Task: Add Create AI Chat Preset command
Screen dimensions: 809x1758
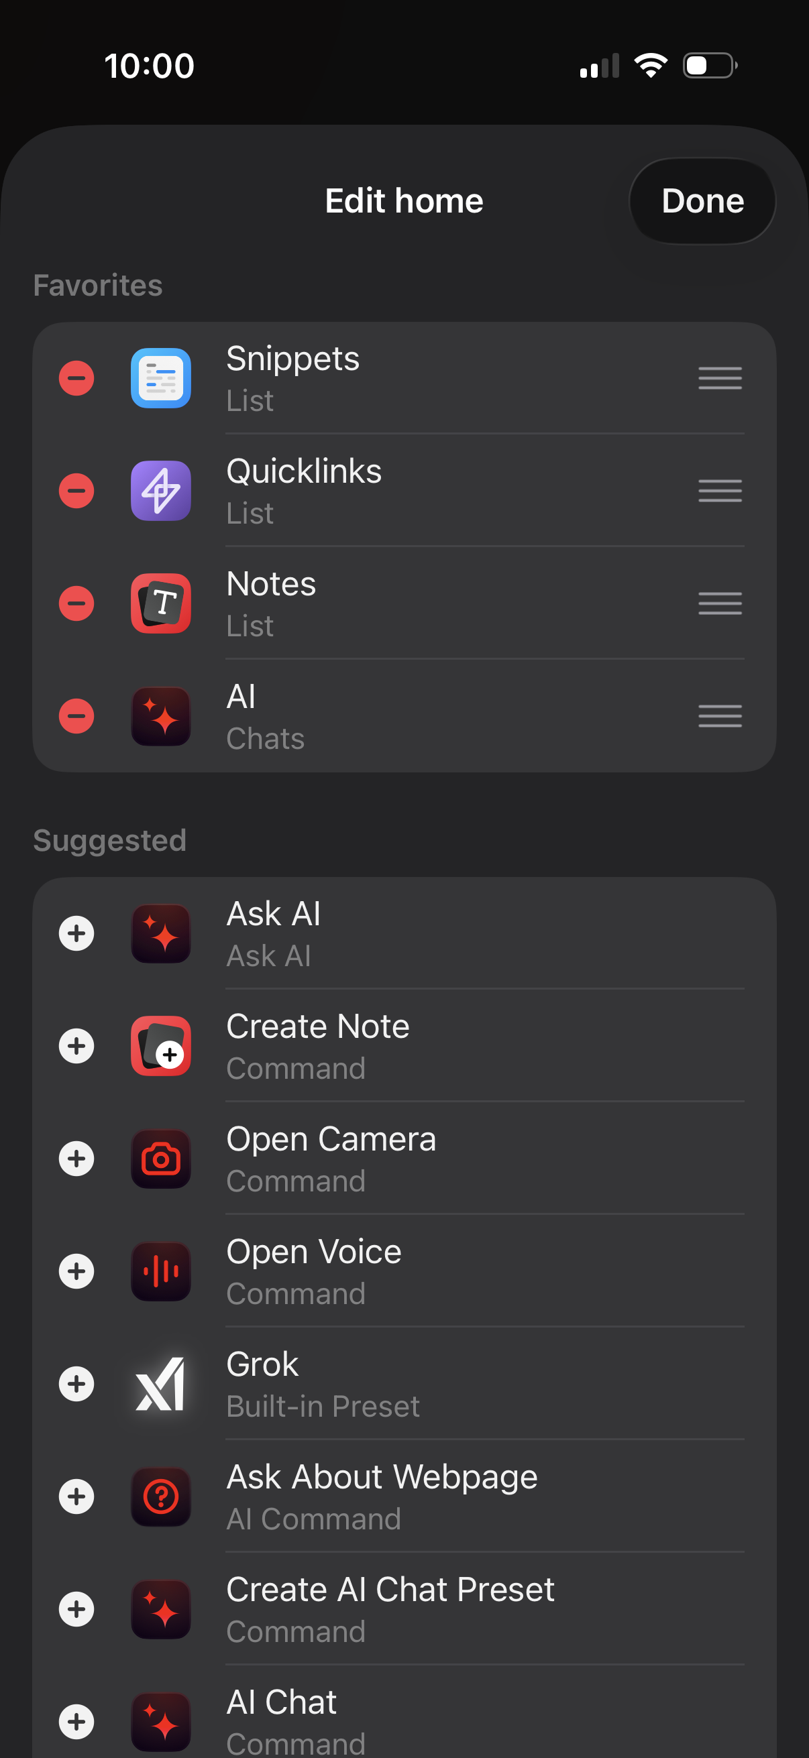Action: coord(76,1609)
